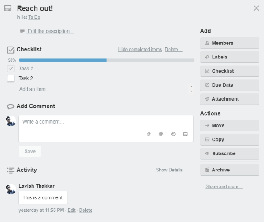This screenshot has width=264, height=222.
Task: Subscribe to this card
Action: point(229,153)
